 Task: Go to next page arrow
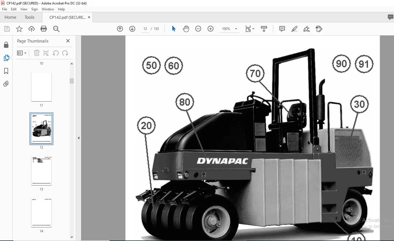pyautogui.click(x=132, y=29)
